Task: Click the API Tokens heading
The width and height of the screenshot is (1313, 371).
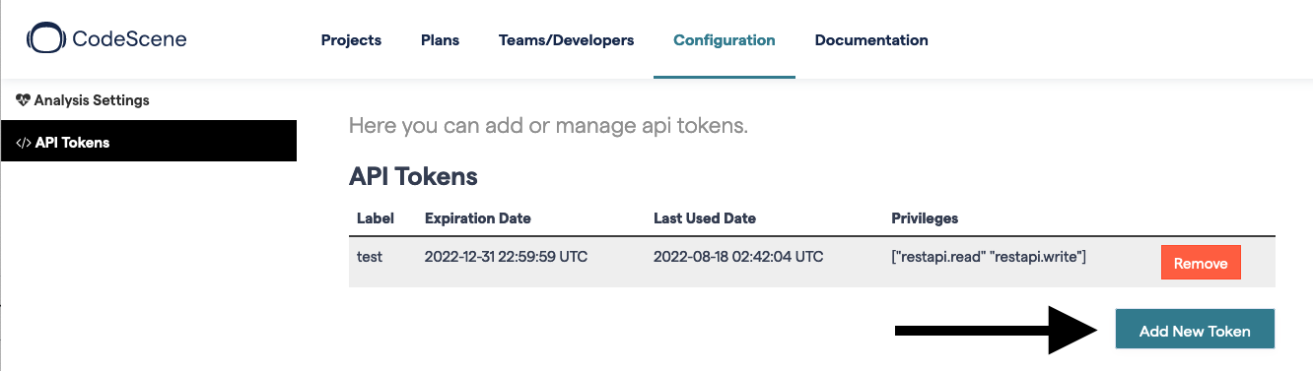Action: point(413,177)
